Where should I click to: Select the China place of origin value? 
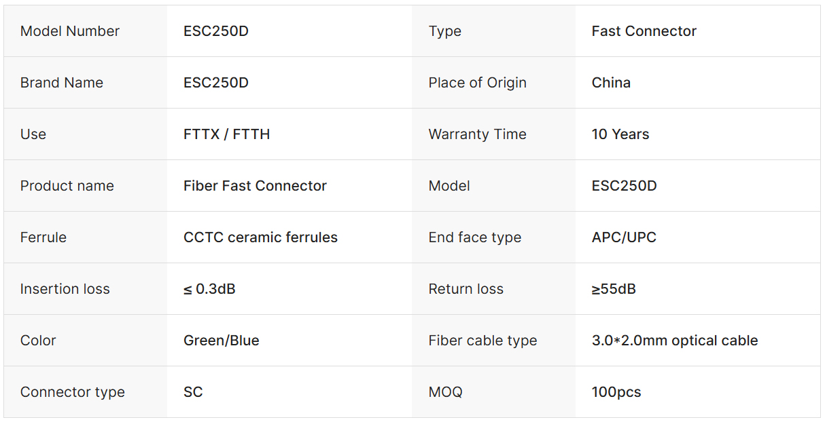click(x=611, y=83)
